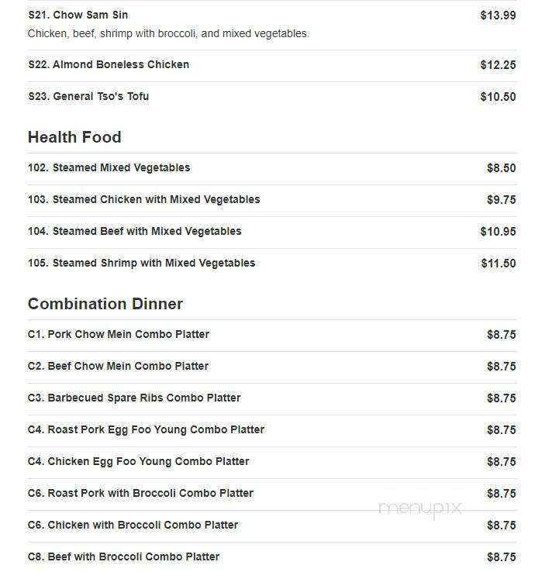Select S21. Chow Sam Sin menu item
559x572 pixels.
pyautogui.click(x=272, y=25)
